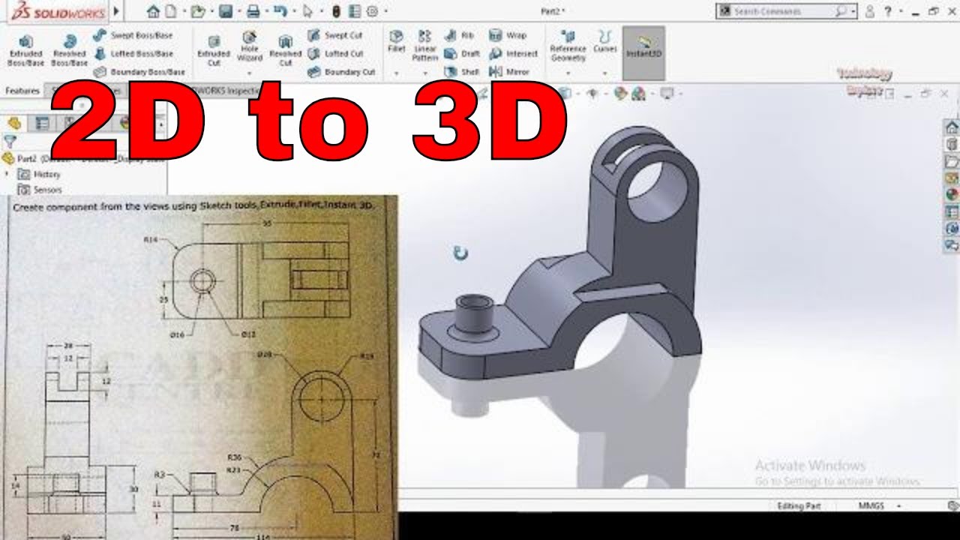This screenshot has height=540, width=960.
Task: Expand the History tree node
Action: coord(8,174)
